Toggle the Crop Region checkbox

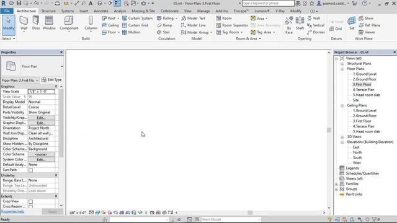30,206
